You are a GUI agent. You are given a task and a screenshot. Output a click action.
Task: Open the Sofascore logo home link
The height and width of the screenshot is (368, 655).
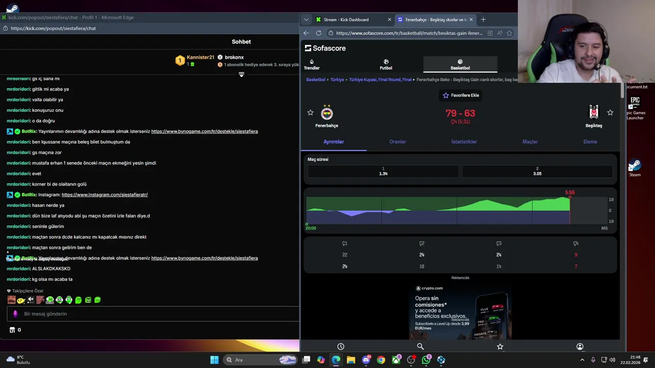325,48
